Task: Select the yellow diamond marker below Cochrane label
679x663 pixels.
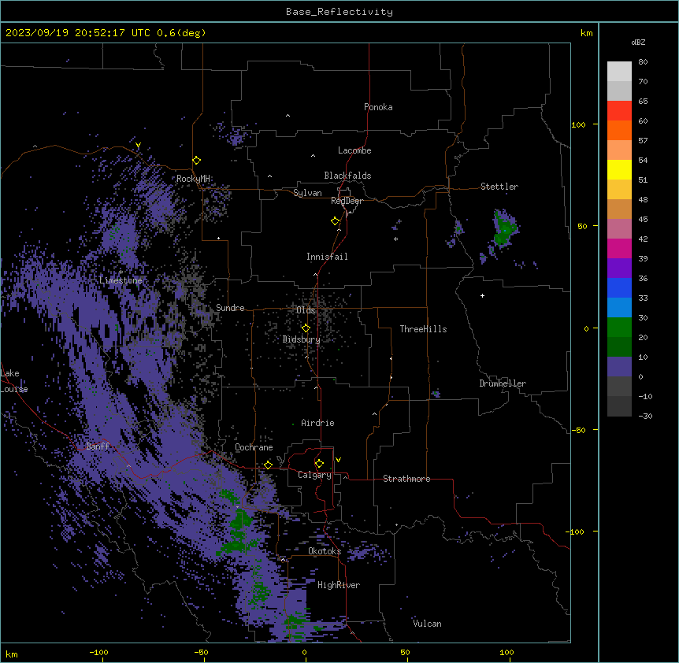Action: 268,465
